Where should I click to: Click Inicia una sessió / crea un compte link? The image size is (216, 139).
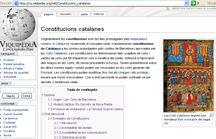pyautogui.click(x=194, y=8)
